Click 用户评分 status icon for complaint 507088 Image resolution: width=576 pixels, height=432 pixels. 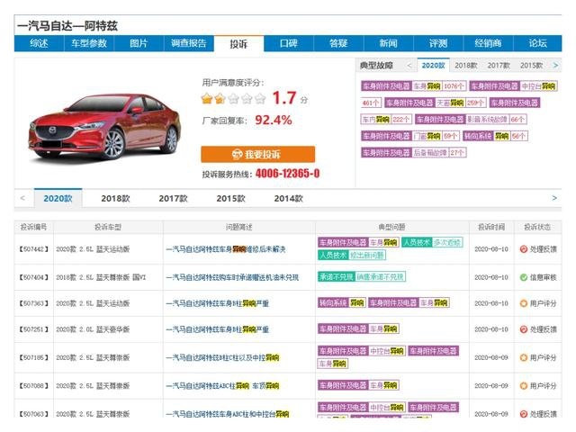tap(524, 386)
